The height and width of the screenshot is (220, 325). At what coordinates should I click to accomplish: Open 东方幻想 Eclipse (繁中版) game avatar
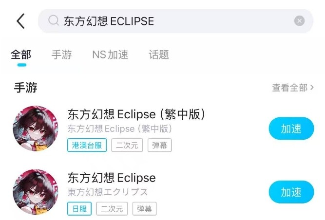(x=36, y=128)
